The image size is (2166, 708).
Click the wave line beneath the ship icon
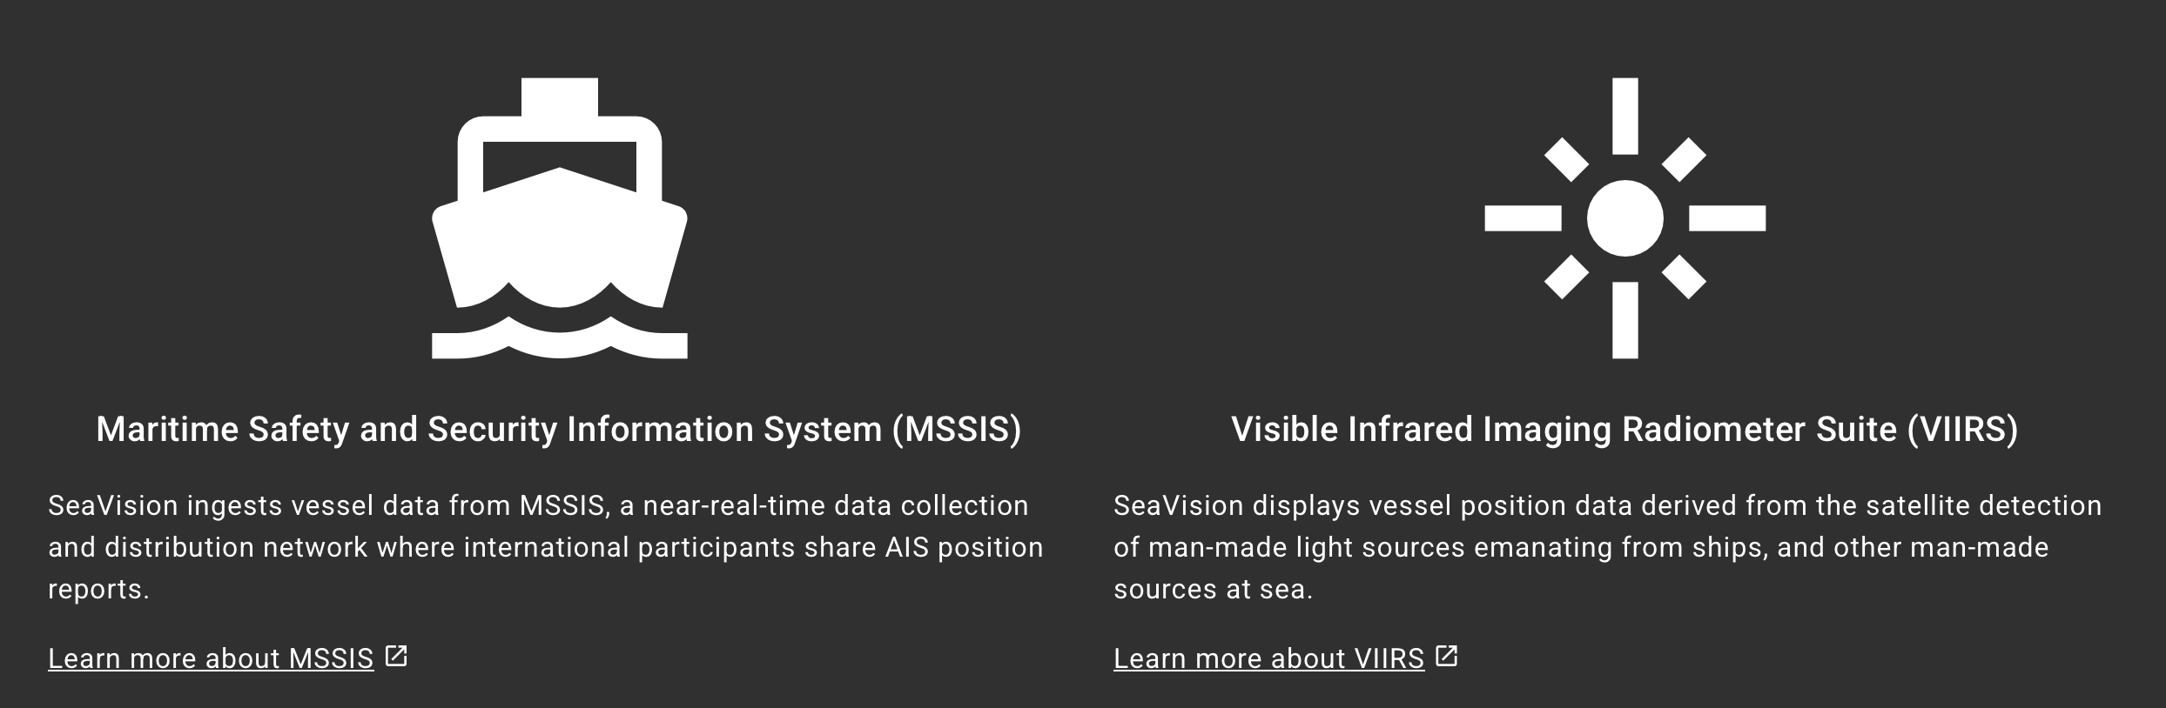(x=560, y=339)
